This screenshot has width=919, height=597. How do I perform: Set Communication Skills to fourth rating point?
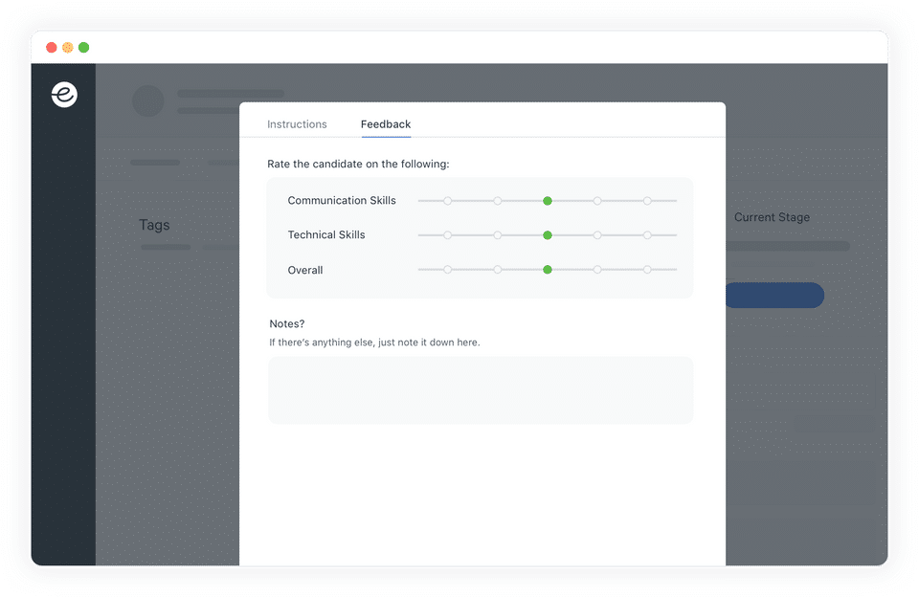coord(596,201)
